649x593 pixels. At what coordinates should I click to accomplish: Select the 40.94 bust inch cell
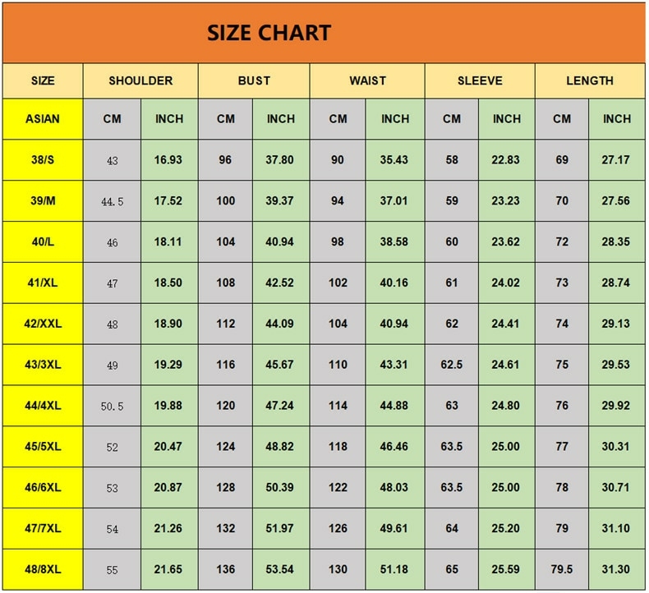point(281,241)
